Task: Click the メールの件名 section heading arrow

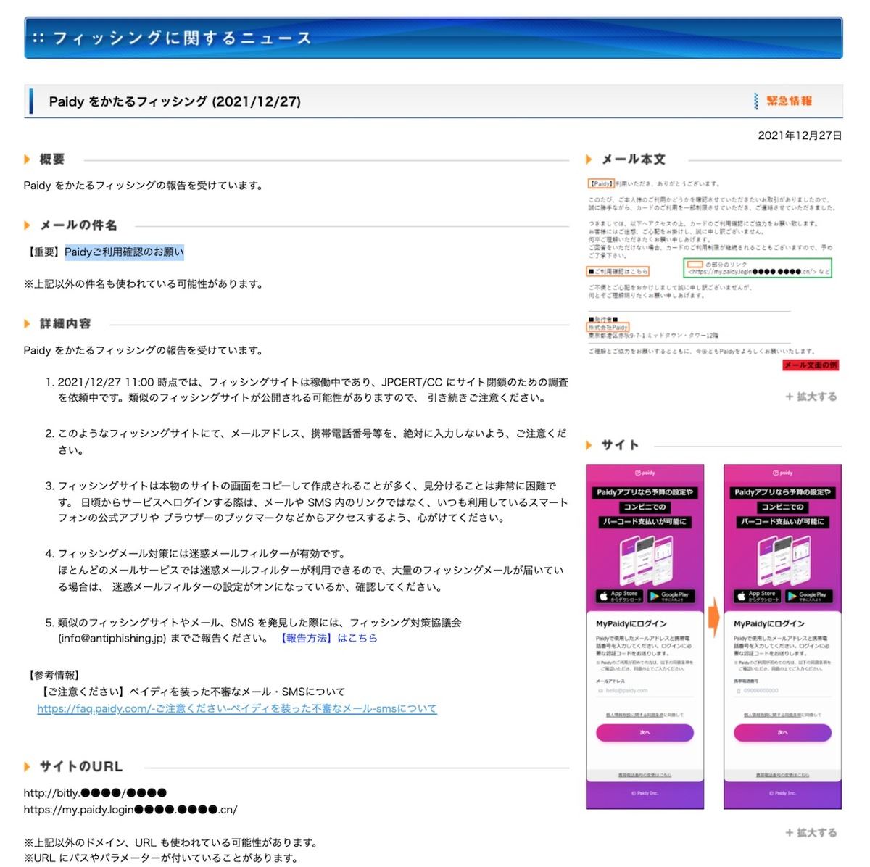Action: (28, 225)
